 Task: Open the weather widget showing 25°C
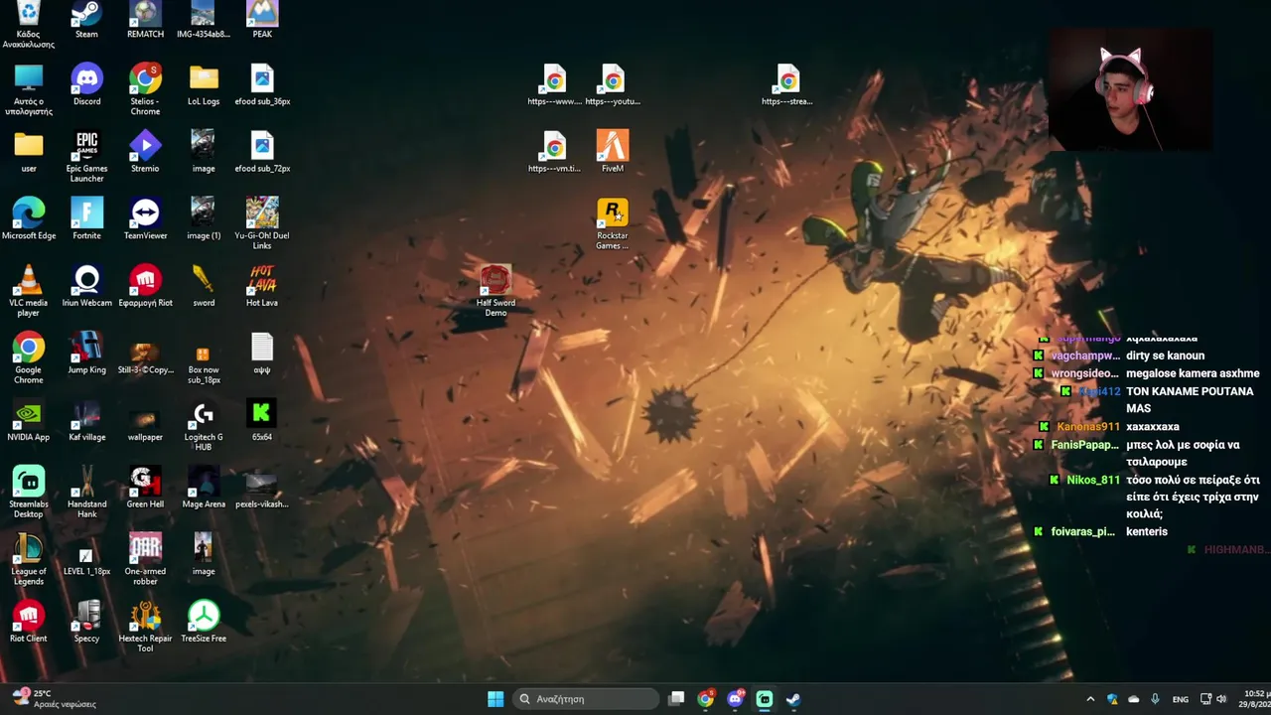[x=55, y=699]
